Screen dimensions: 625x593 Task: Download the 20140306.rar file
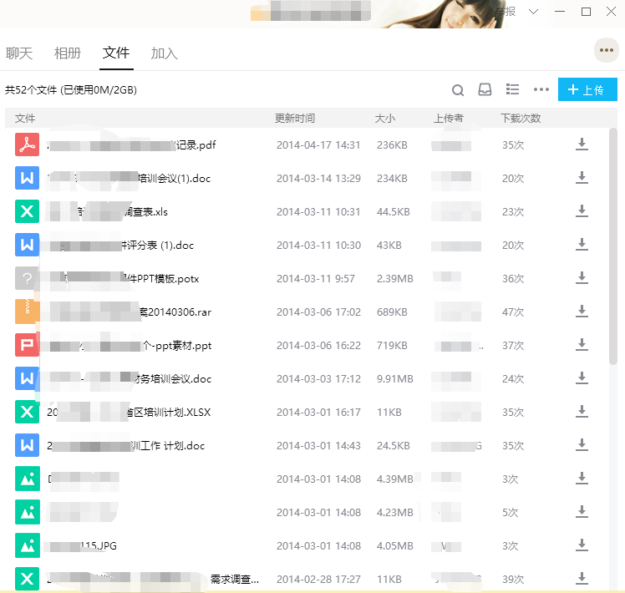tap(582, 312)
